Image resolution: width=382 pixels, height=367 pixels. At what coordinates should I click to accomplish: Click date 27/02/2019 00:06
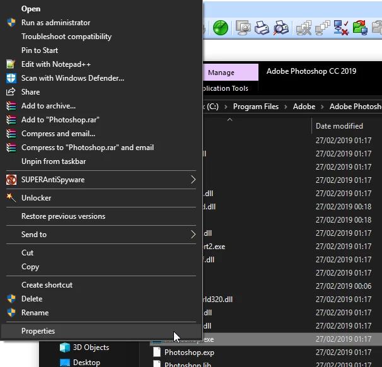(x=344, y=286)
